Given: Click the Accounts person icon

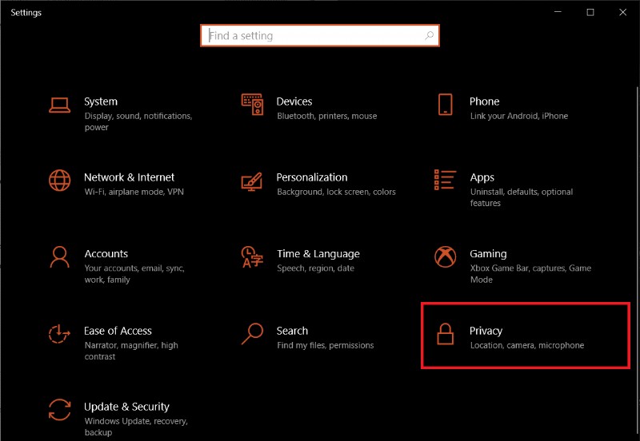Looking at the screenshot, I should coord(59,256).
